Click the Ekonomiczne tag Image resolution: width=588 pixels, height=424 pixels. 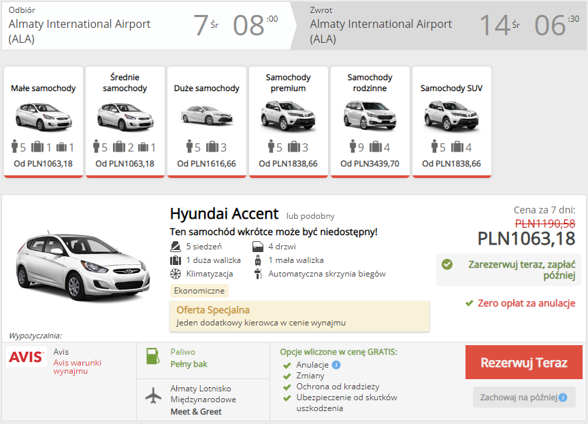tap(199, 291)
